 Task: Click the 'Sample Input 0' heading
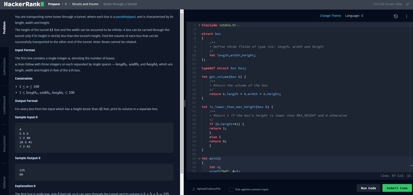point(27,117)
